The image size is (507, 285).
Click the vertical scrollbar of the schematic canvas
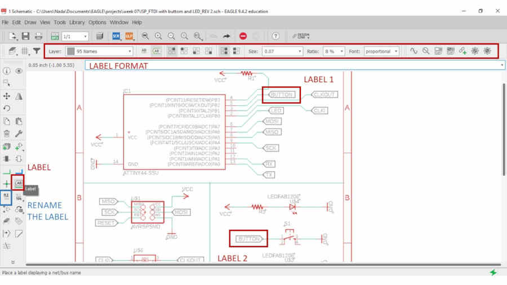coord(504,129)
